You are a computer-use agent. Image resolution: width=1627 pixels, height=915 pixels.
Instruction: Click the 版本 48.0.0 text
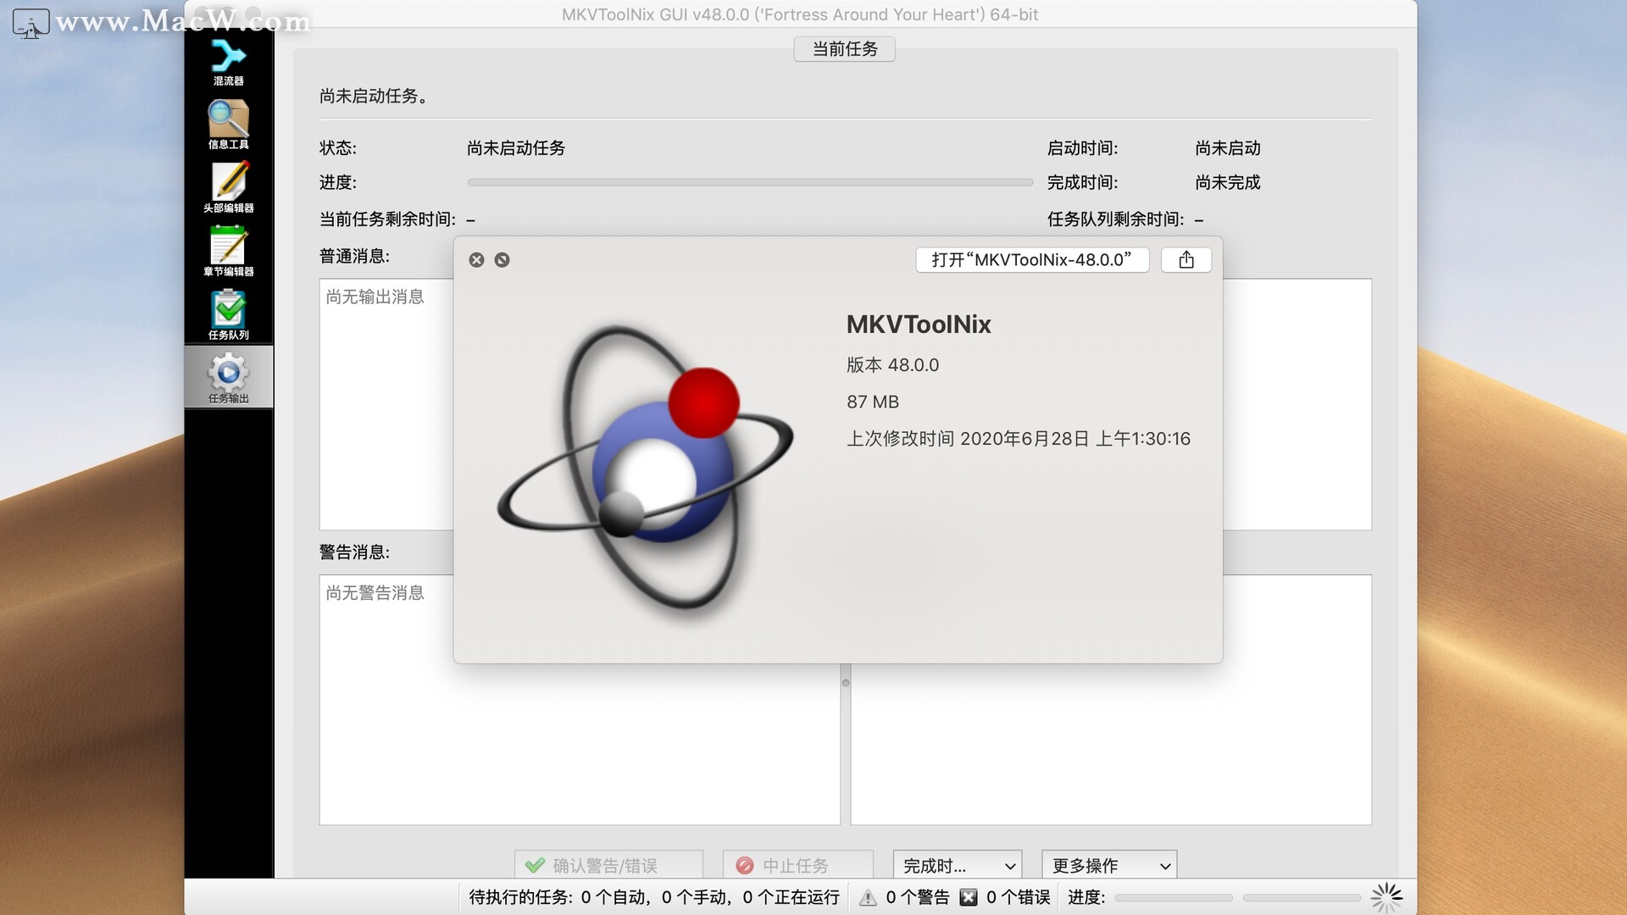click(892, 365)
